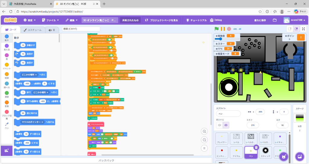Screen dimensions: 309x164
Task: Show the sprite using the eye icon
Action: coord(220,125)
